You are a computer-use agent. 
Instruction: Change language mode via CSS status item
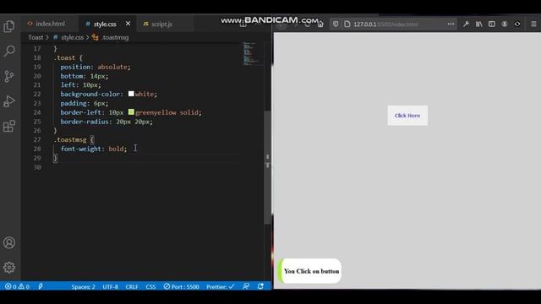pos(150,287)
